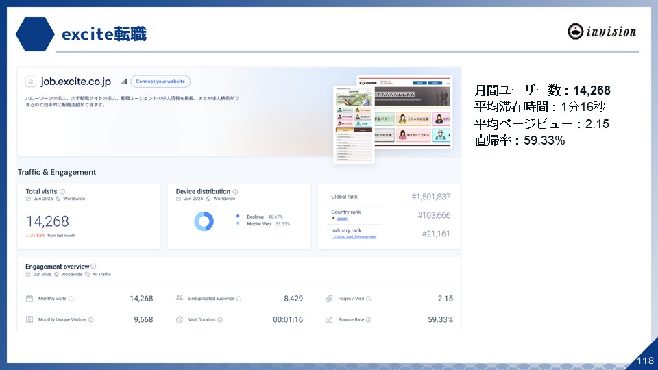658x370 pixels.
Task: Click the mobile site preview thumbnail
Action: click(x=354, y=125)
